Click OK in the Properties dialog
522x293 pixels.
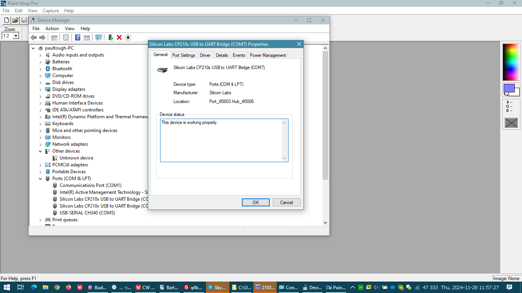[x=256, y=203]
